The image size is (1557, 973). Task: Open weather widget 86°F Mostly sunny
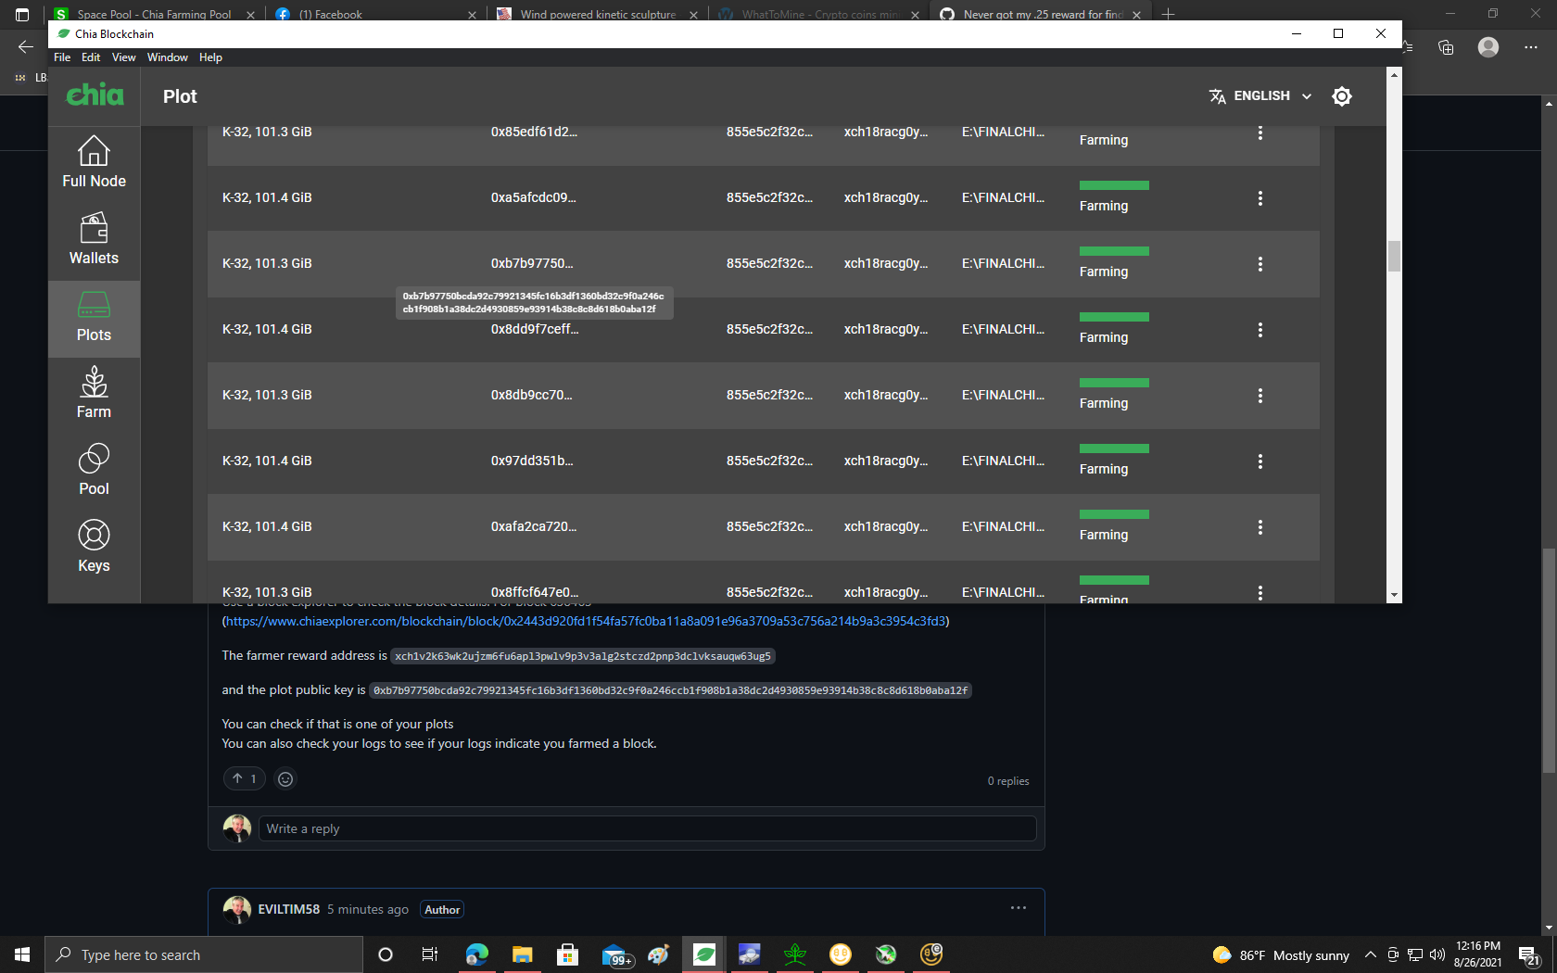pyautogui.click(x=1281, y=955)
